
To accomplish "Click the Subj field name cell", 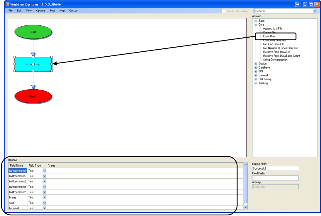I will (x=18, y=203).
